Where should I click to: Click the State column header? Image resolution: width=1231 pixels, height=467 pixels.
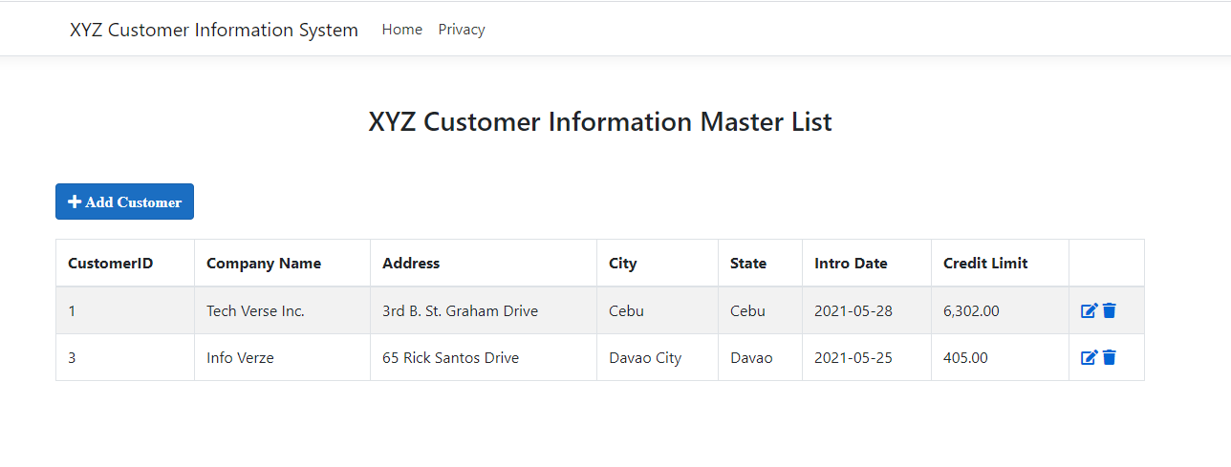coord(748,263)
